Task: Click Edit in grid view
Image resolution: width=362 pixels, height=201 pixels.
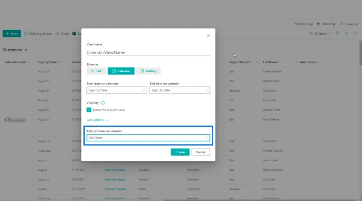Action: point(38,34)
